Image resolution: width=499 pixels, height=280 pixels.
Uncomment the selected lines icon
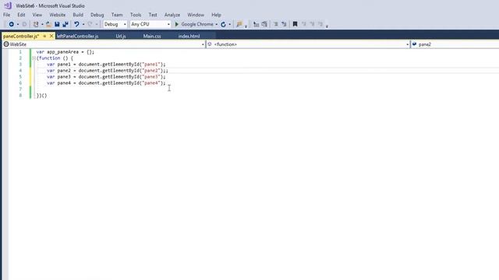click(284, 24)
